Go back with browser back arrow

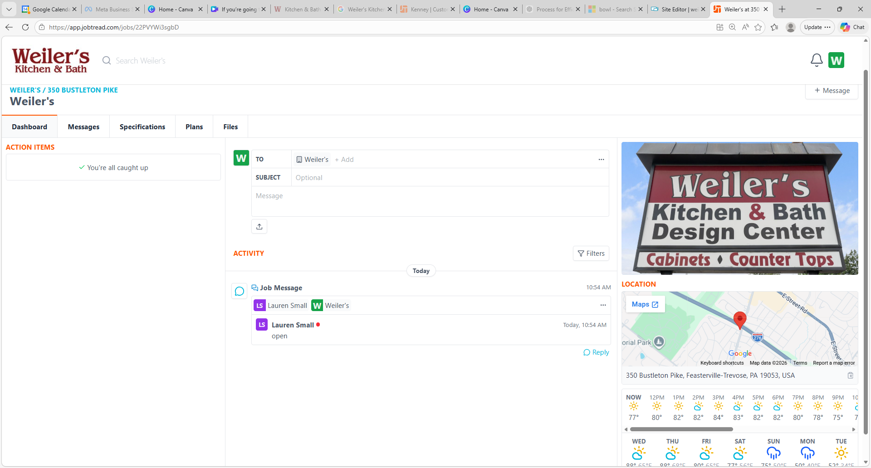(x=9, y=27)
